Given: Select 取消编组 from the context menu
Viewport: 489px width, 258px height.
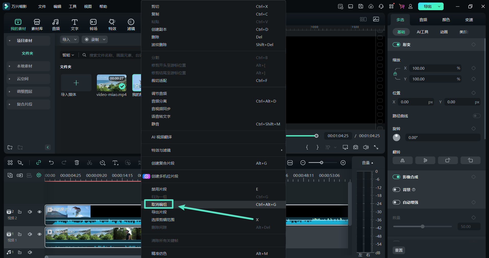Looking at the screenshot, I should [x=159, y=204].
